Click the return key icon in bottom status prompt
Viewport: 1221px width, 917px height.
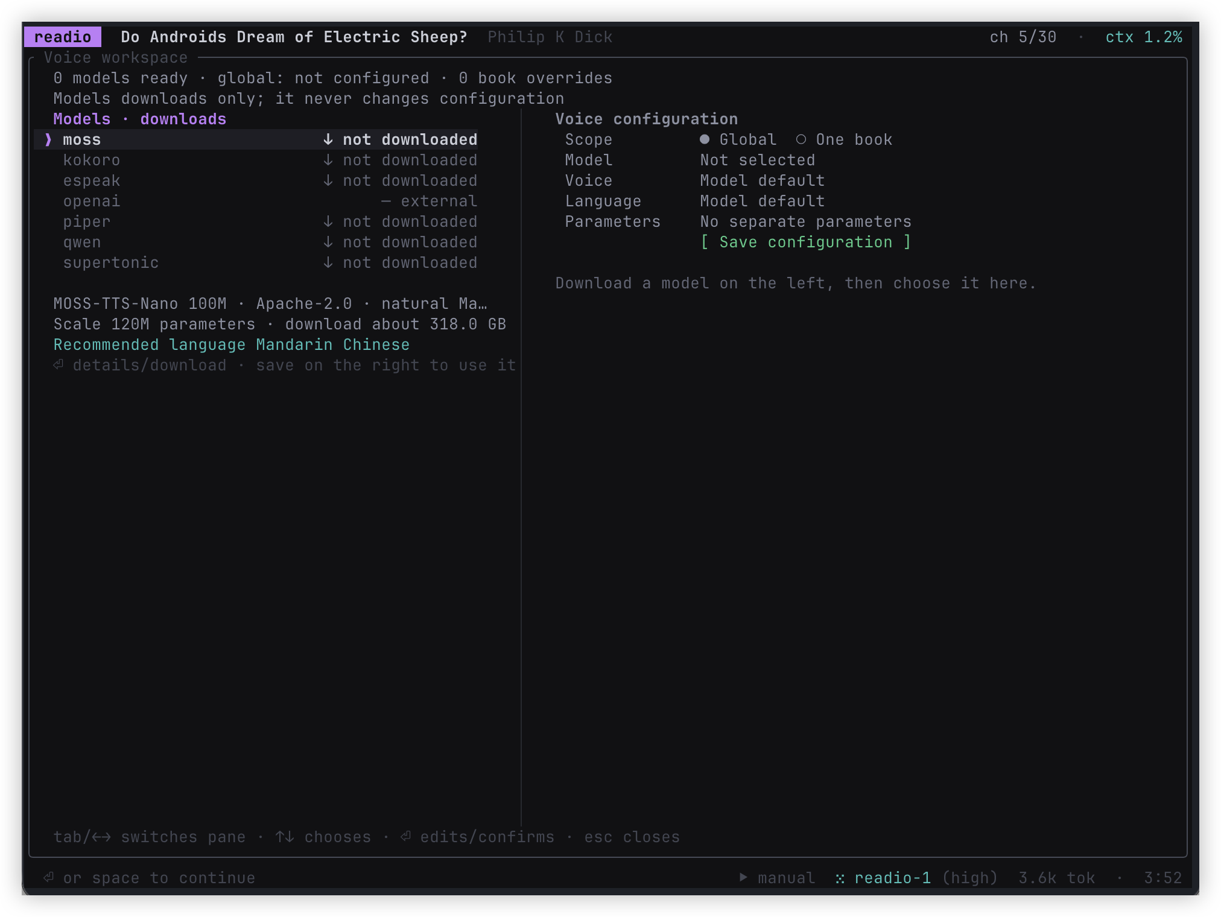(49, 877)
